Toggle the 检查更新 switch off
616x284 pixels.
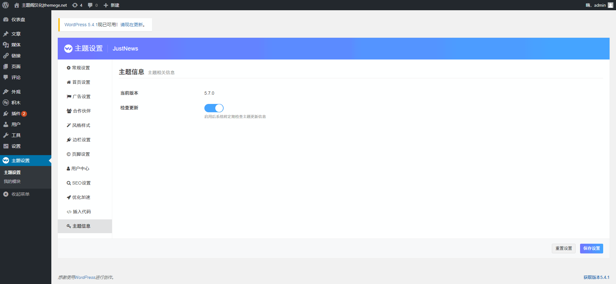click(x=214, y=108)
